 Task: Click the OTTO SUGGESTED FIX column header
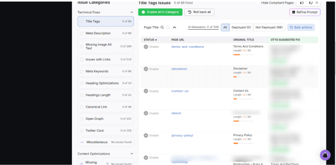285,40
